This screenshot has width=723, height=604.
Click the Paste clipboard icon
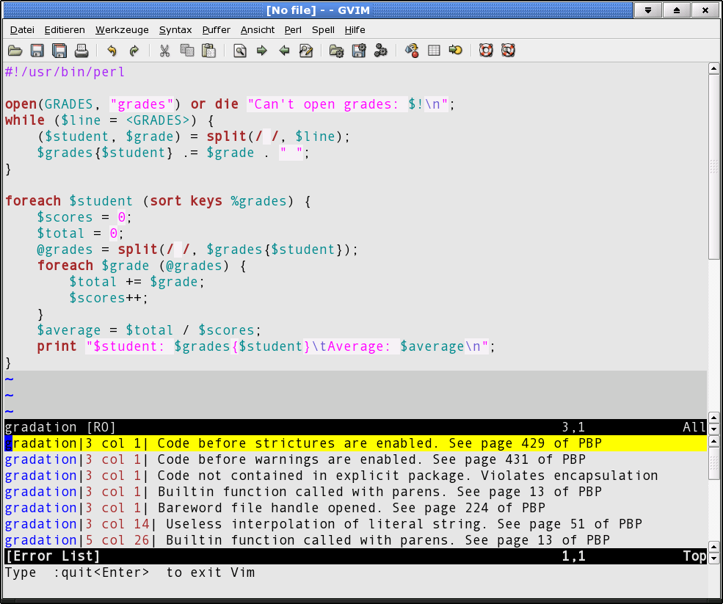point(209,51)
